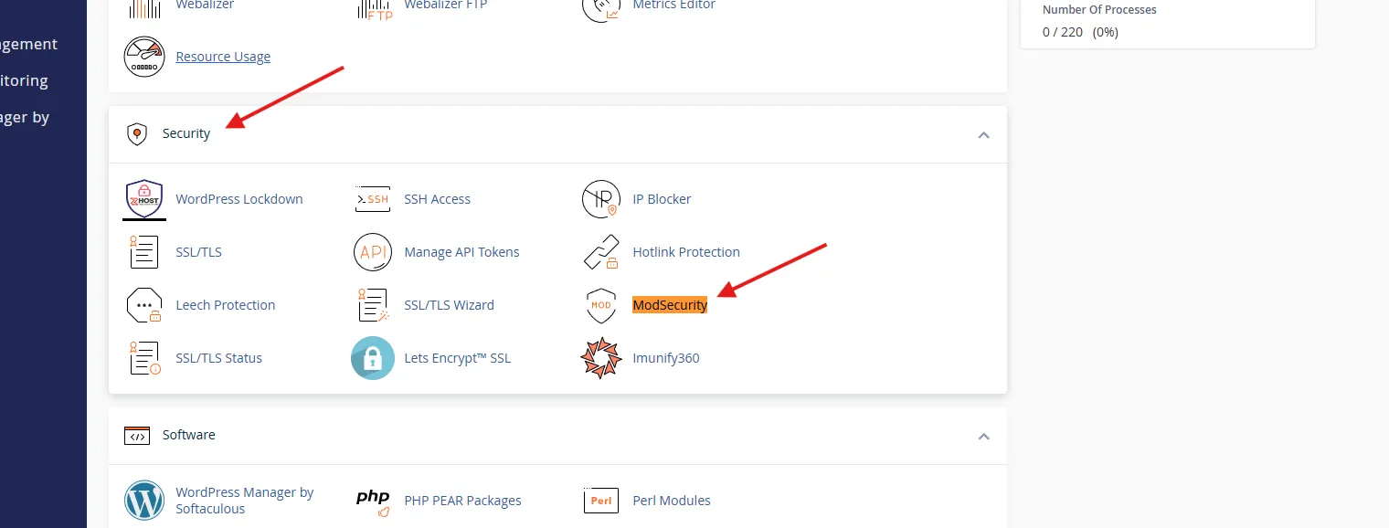Click the Software section header icon

point(137,436)
